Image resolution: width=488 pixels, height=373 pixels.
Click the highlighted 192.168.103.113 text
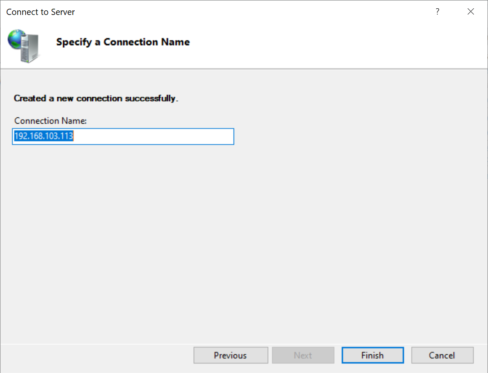(x=44, y=137)
